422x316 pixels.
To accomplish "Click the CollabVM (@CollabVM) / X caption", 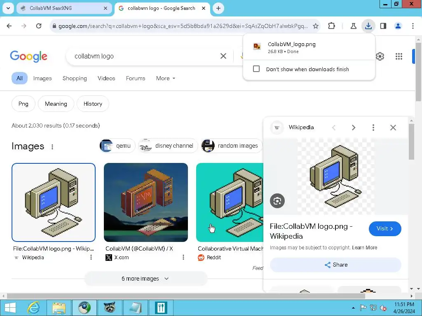I will (139, 249).
